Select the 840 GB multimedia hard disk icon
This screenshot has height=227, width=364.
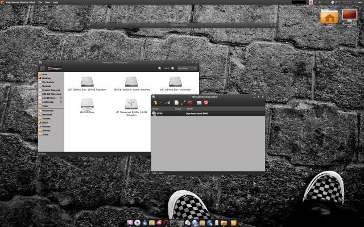click(x=175, y=82)
